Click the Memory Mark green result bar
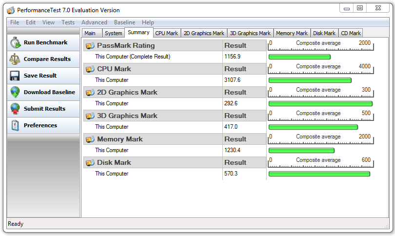Screen dimensions: 395x236 coord(301,151)
